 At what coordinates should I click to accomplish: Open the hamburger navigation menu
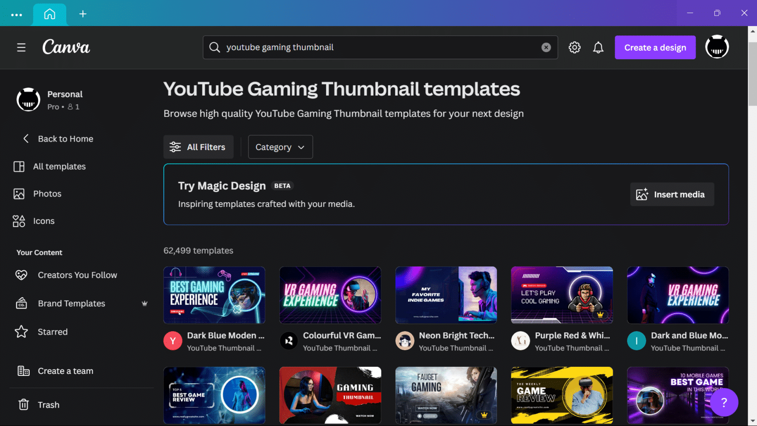point(21,47)
